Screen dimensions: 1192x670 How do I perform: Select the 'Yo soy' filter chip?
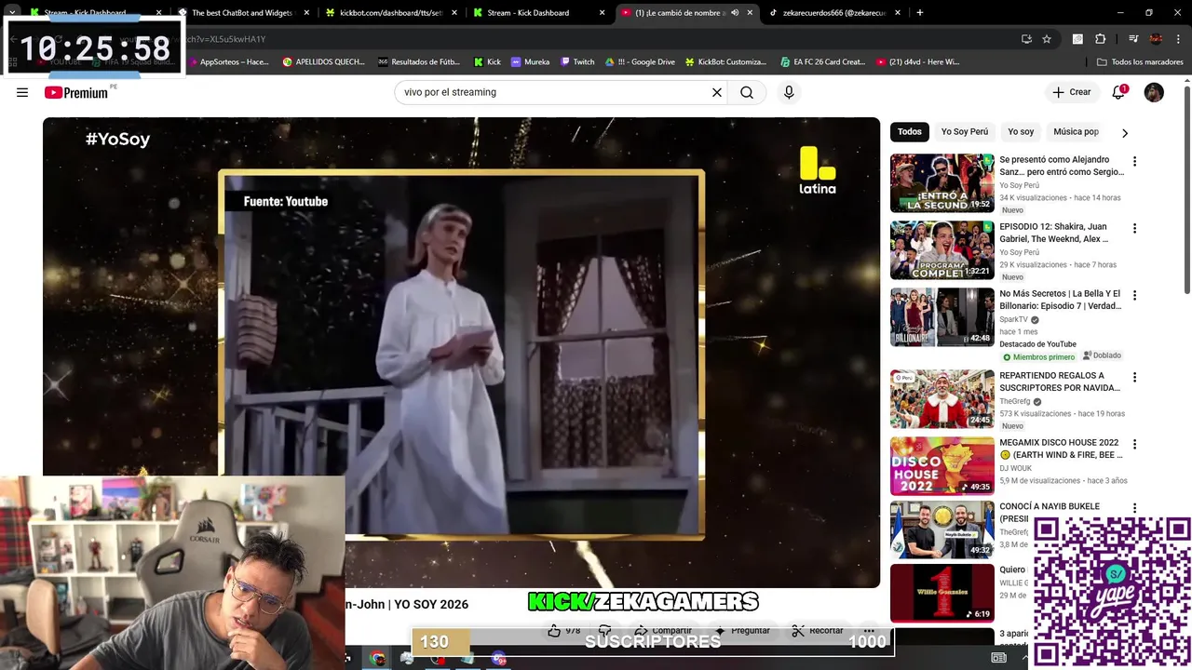(x=1021, y=132)
